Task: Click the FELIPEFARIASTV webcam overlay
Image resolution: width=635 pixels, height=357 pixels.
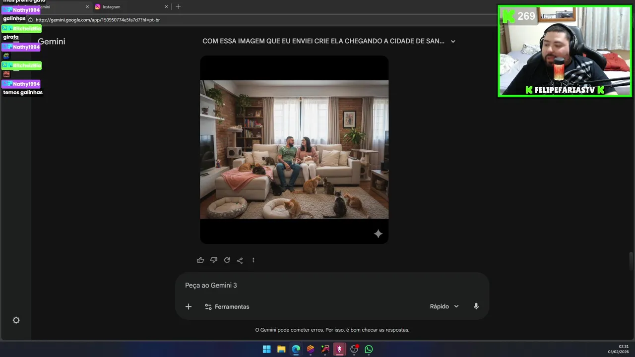Action: pos(565,51)
